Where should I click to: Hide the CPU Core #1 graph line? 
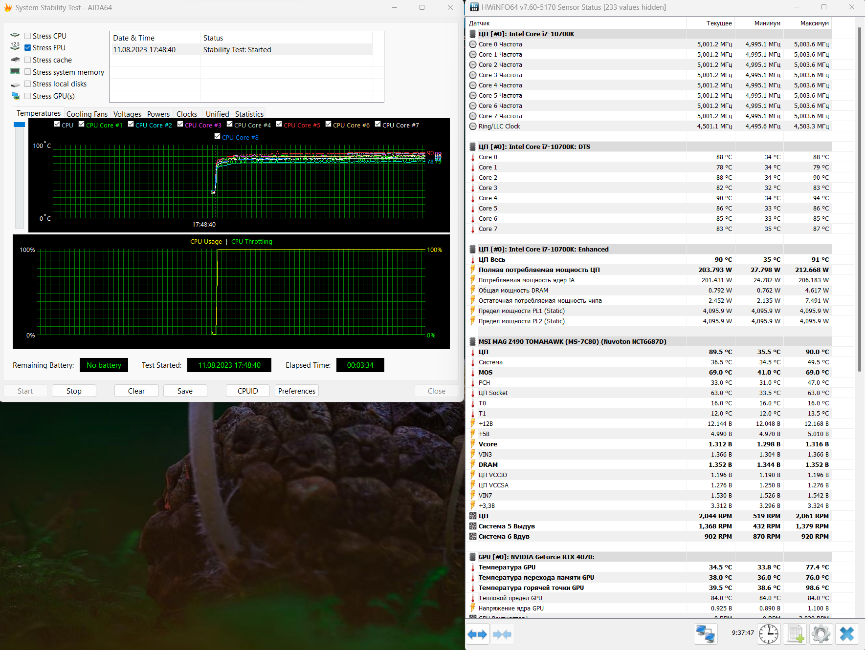coord(82,124)
